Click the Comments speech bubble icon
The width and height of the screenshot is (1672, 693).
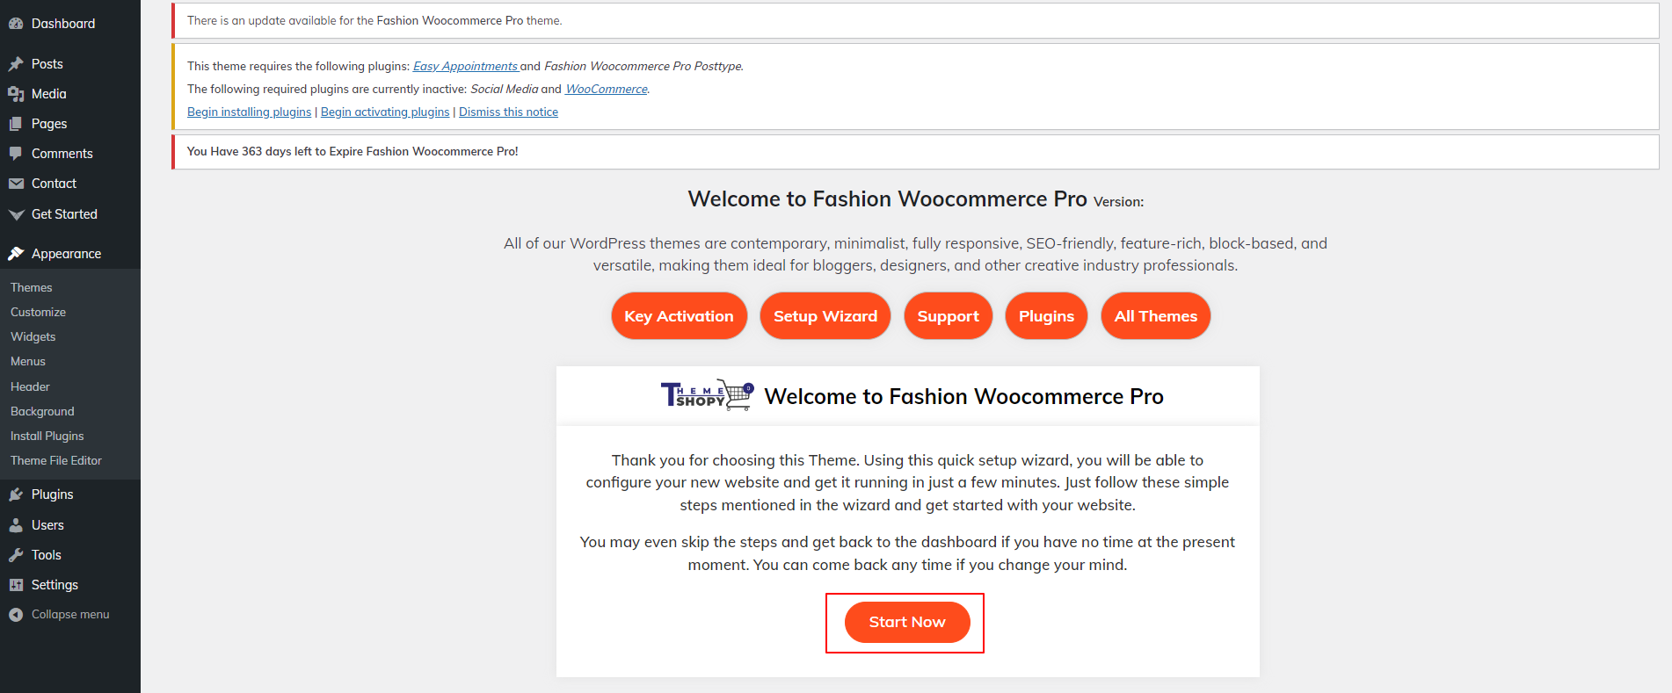tap(16, 154)
